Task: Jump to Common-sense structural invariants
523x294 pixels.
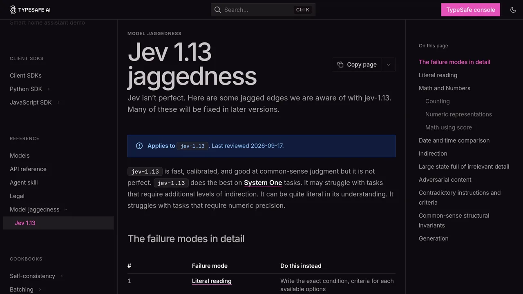Action: tap(454, 220)
